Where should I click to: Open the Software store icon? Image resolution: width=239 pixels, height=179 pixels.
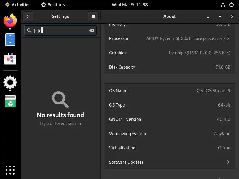point(10,59)
